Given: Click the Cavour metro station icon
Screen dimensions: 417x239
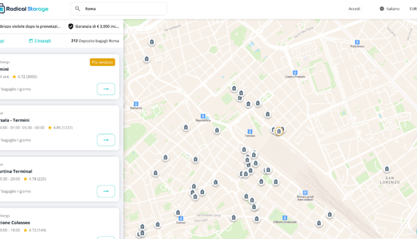Looking at the screenshot, I should (181, 218).
